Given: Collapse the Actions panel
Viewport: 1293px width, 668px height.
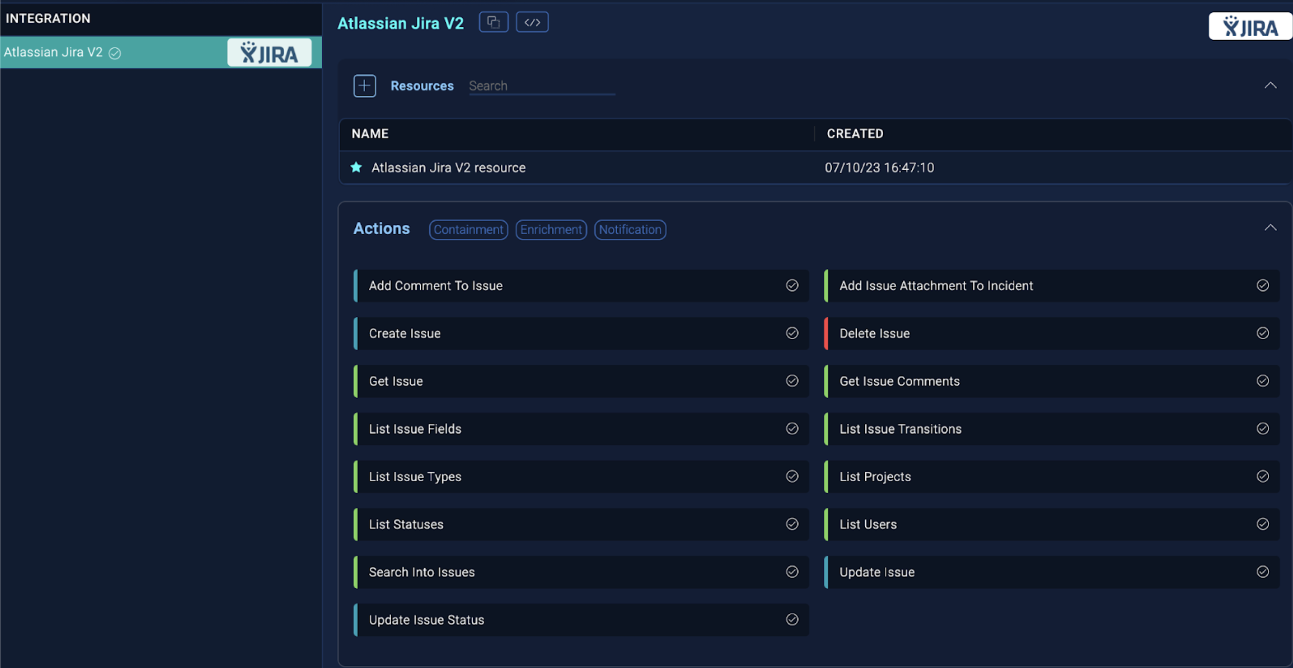Looking at the screenshot, I should pos(1271,227).
